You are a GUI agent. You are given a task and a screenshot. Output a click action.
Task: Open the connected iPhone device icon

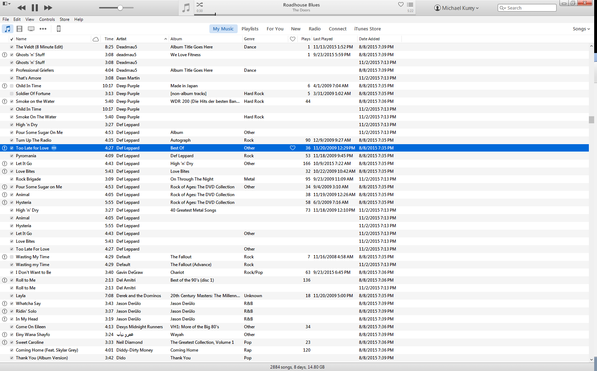(59, 29)
